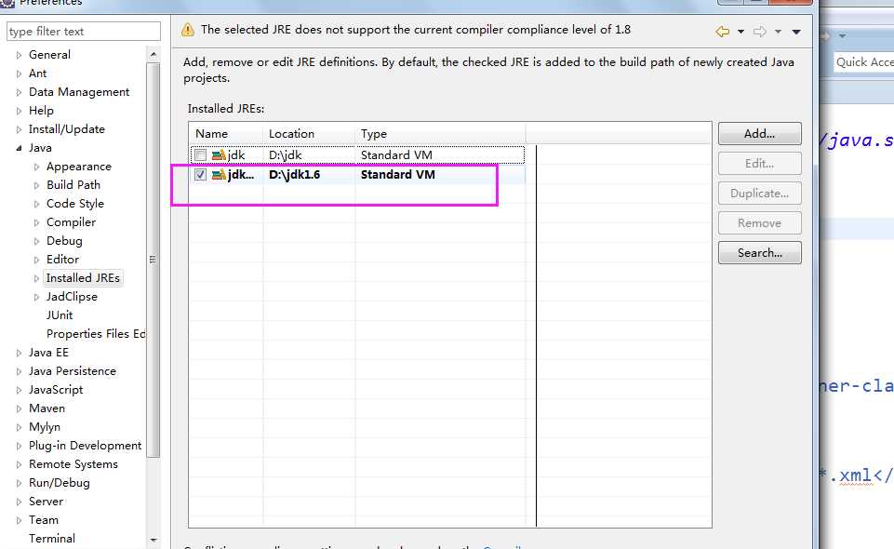Select Code Style in the Java tree
The height and width of the screenshot is (549, 894).
[75, 204]
